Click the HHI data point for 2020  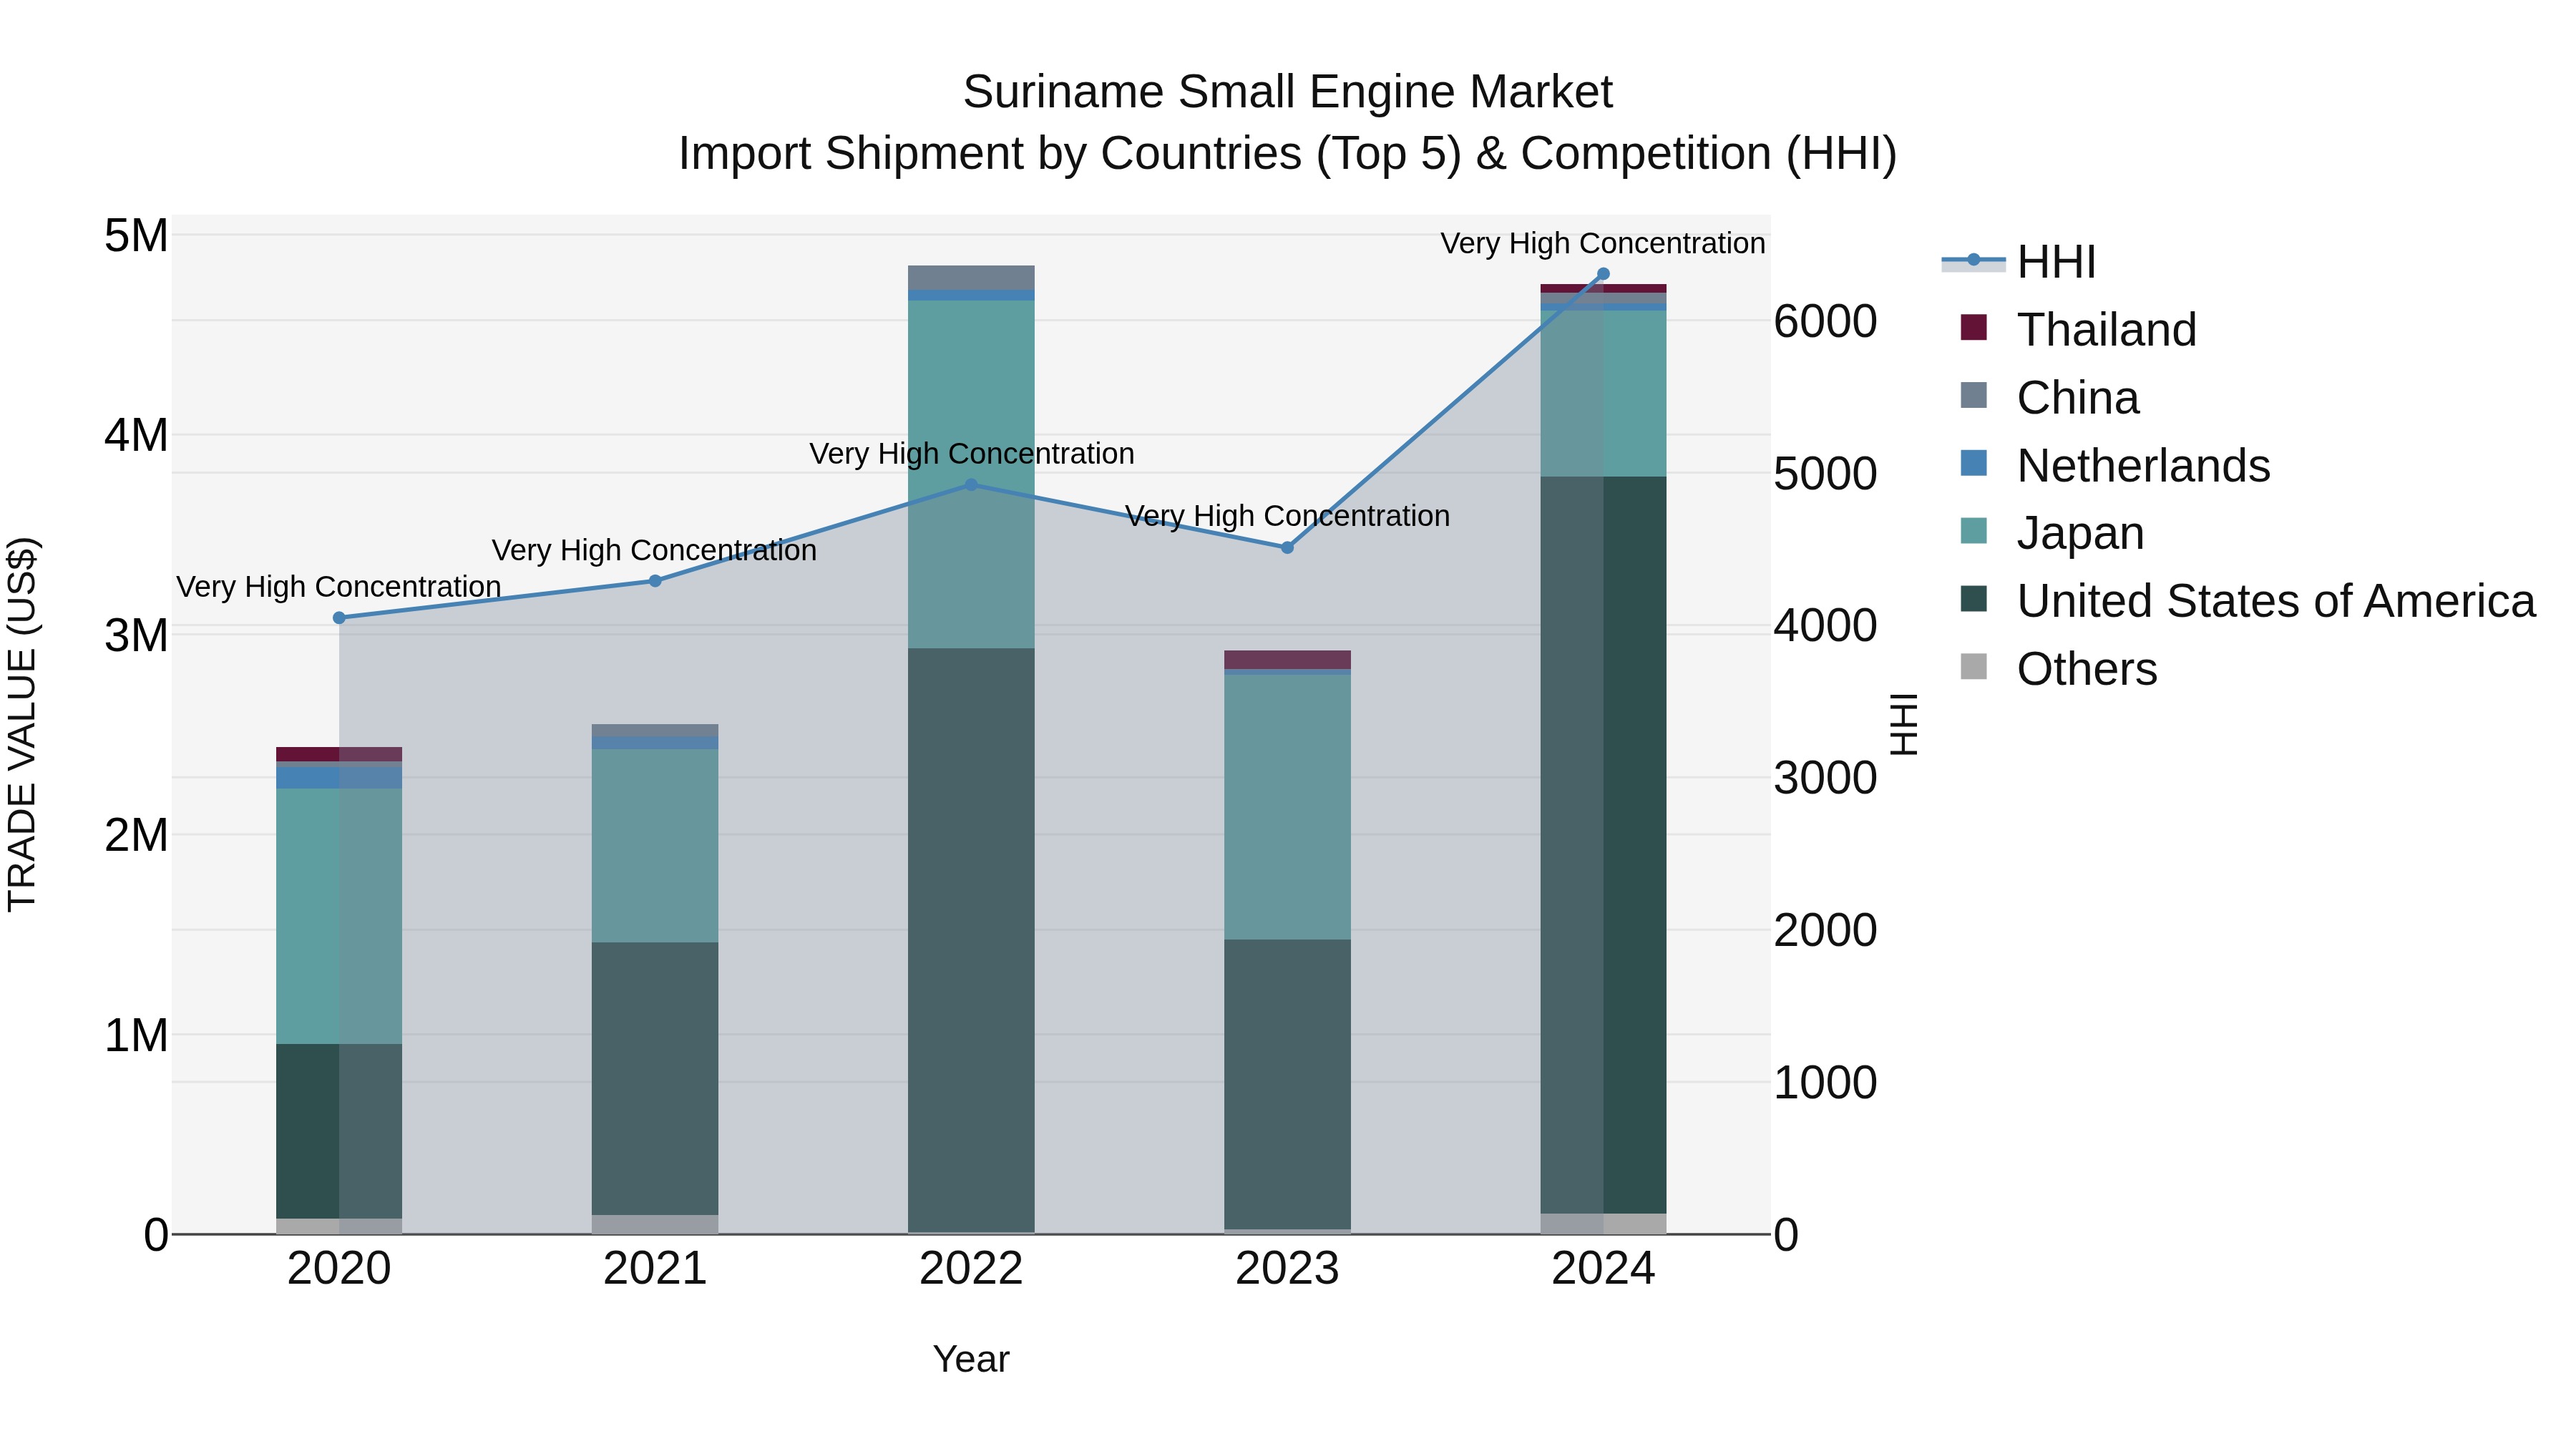coord(339,618)
